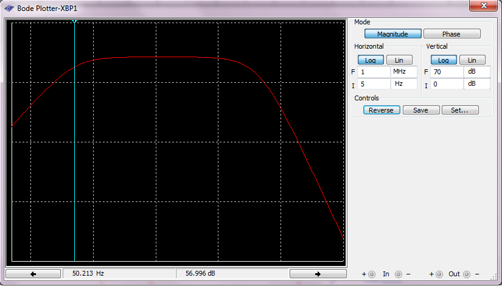
Task: Change horizontal initial unit Hz
Action: click(404, 83)
